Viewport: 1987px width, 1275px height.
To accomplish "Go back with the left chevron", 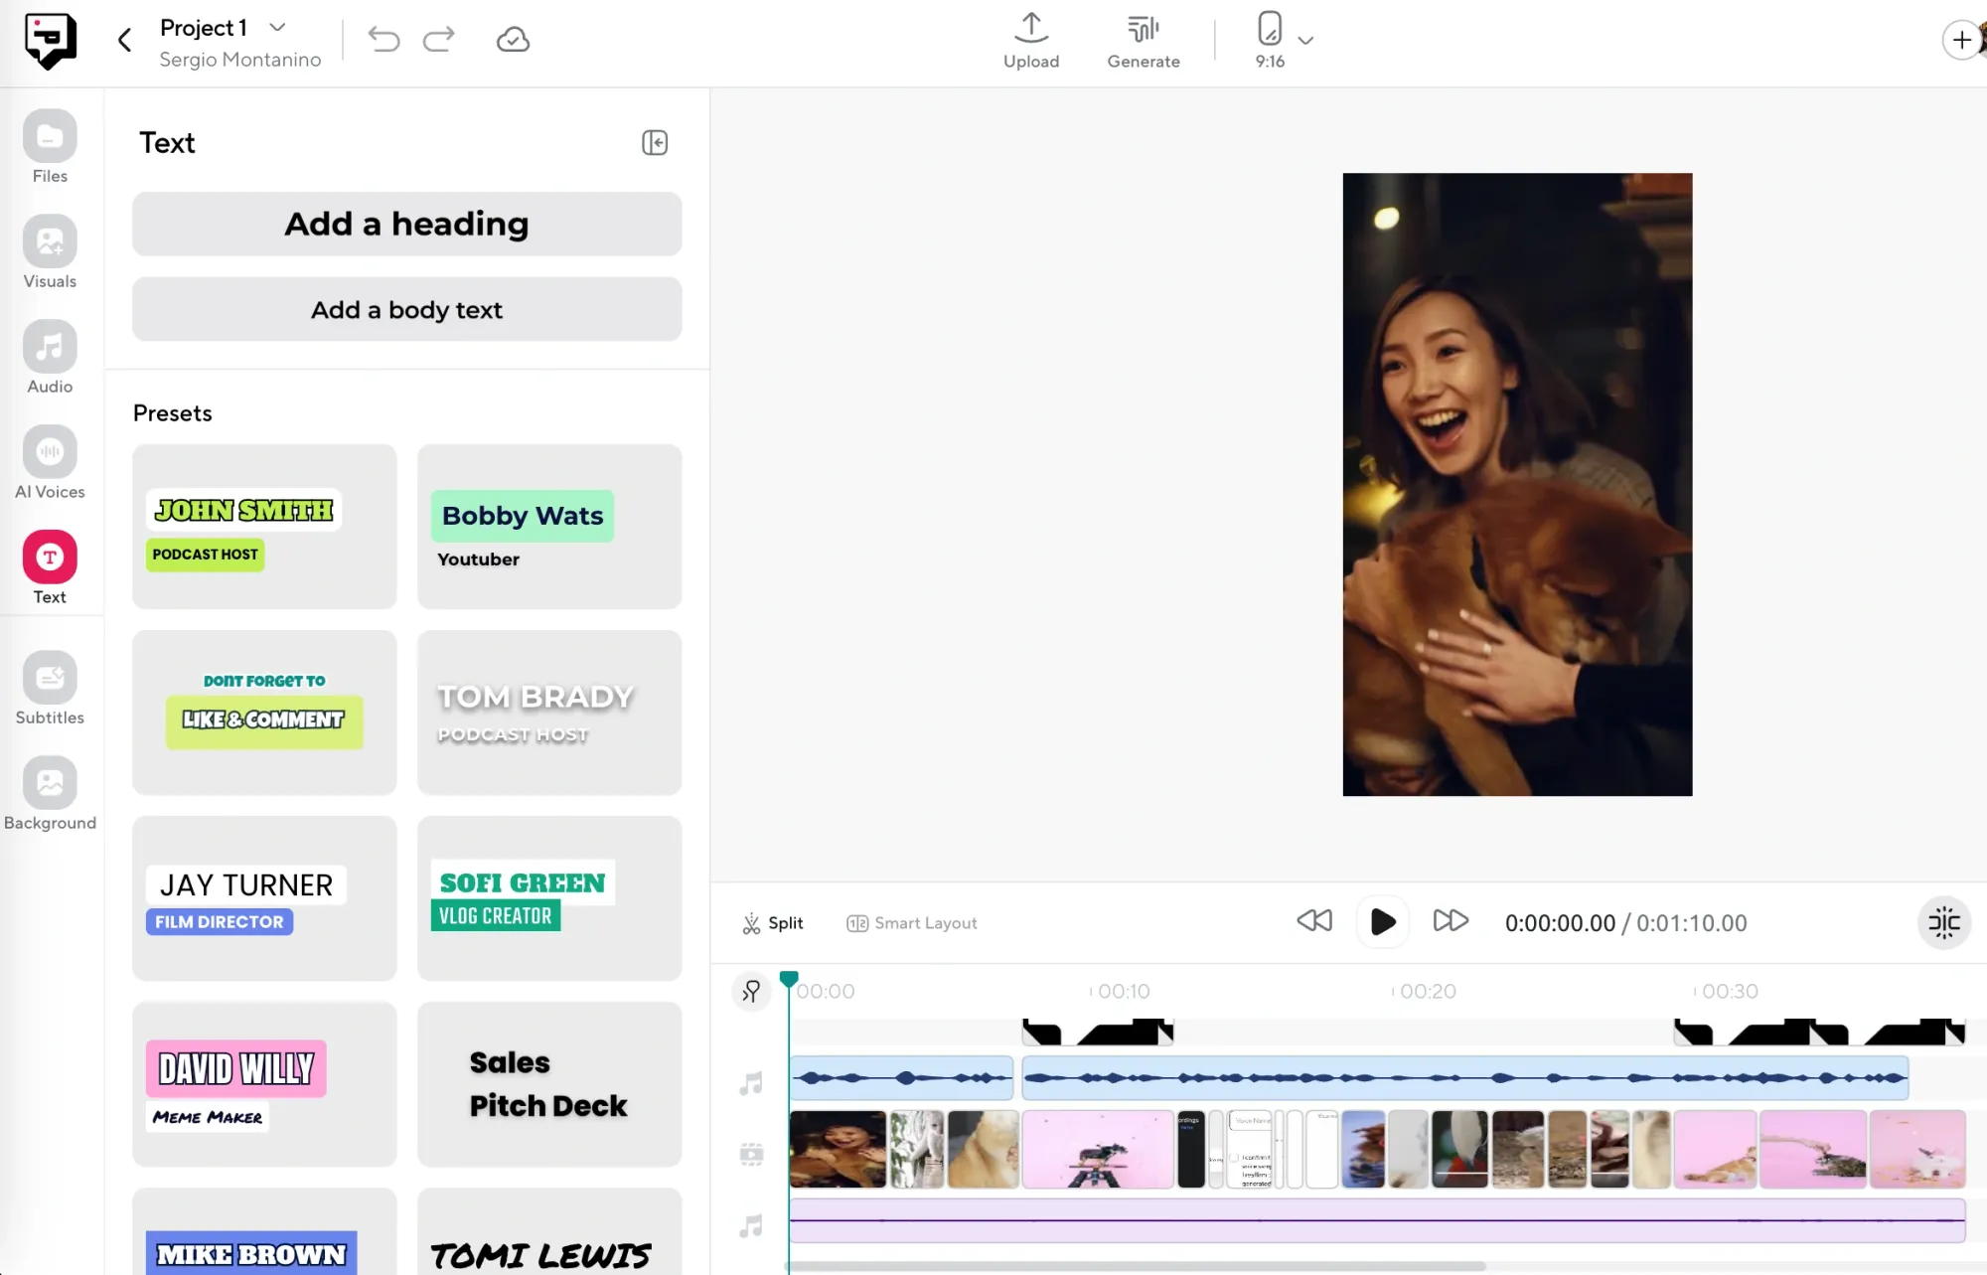I will [x=124, y=40].
